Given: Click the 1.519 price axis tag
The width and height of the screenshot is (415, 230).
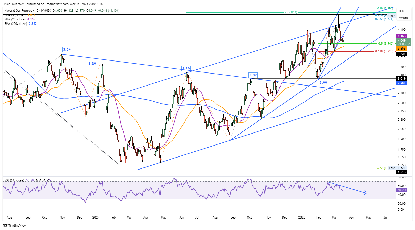Looking at the screenshot, I should [x=401, y=172].
